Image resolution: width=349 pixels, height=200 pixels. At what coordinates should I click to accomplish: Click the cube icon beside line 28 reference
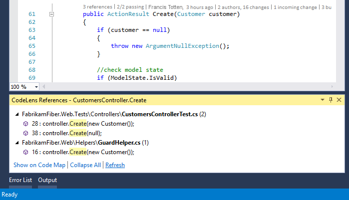point(26,124)
